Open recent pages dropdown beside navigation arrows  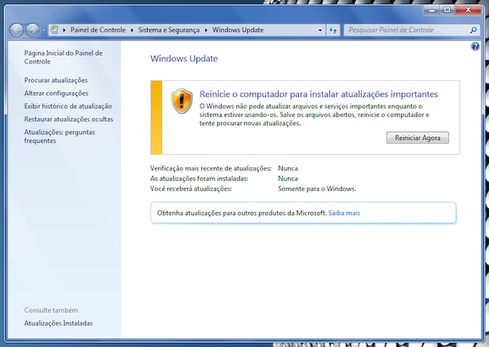44,30
